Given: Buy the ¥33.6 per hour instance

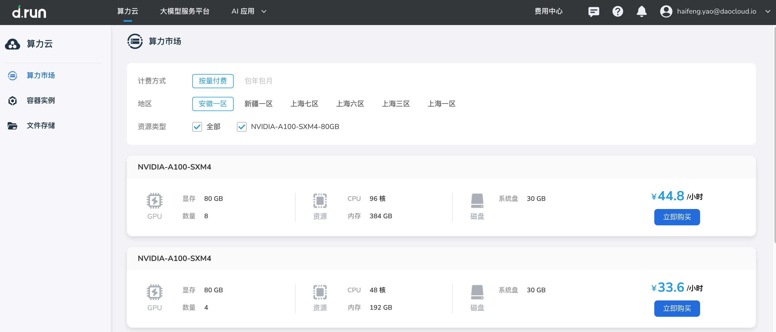Looking at the screenshot, I should point(677,309).
